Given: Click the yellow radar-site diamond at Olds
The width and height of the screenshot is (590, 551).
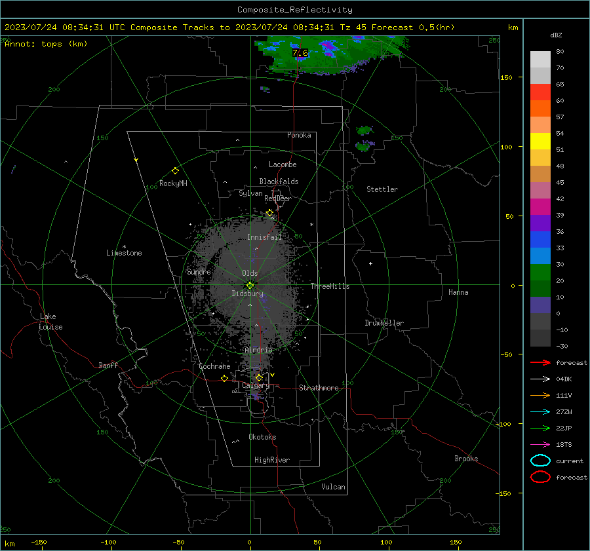Looking at the screenshot, I should click(250, 286).
